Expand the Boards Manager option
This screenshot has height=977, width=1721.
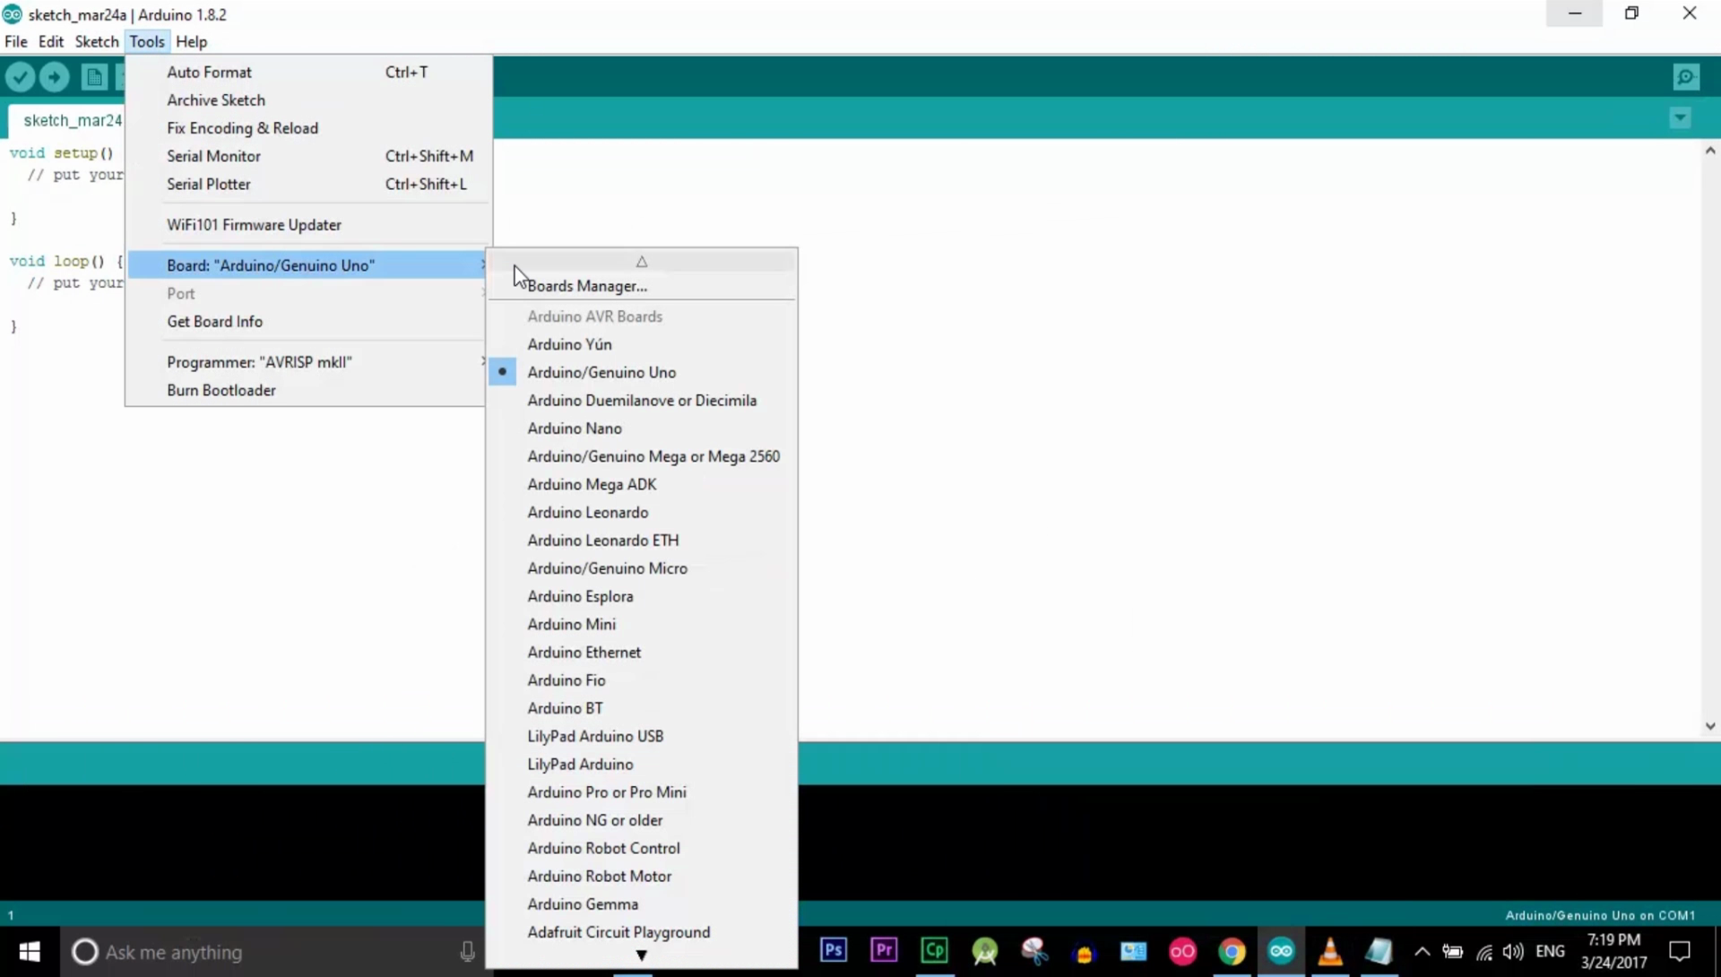coord(587,285)
